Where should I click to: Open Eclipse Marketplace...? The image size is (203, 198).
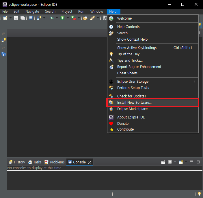(153, 109)
